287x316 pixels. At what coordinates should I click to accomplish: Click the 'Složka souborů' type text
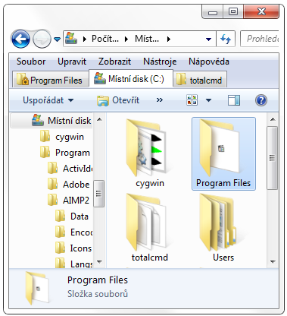pos(98,294)
